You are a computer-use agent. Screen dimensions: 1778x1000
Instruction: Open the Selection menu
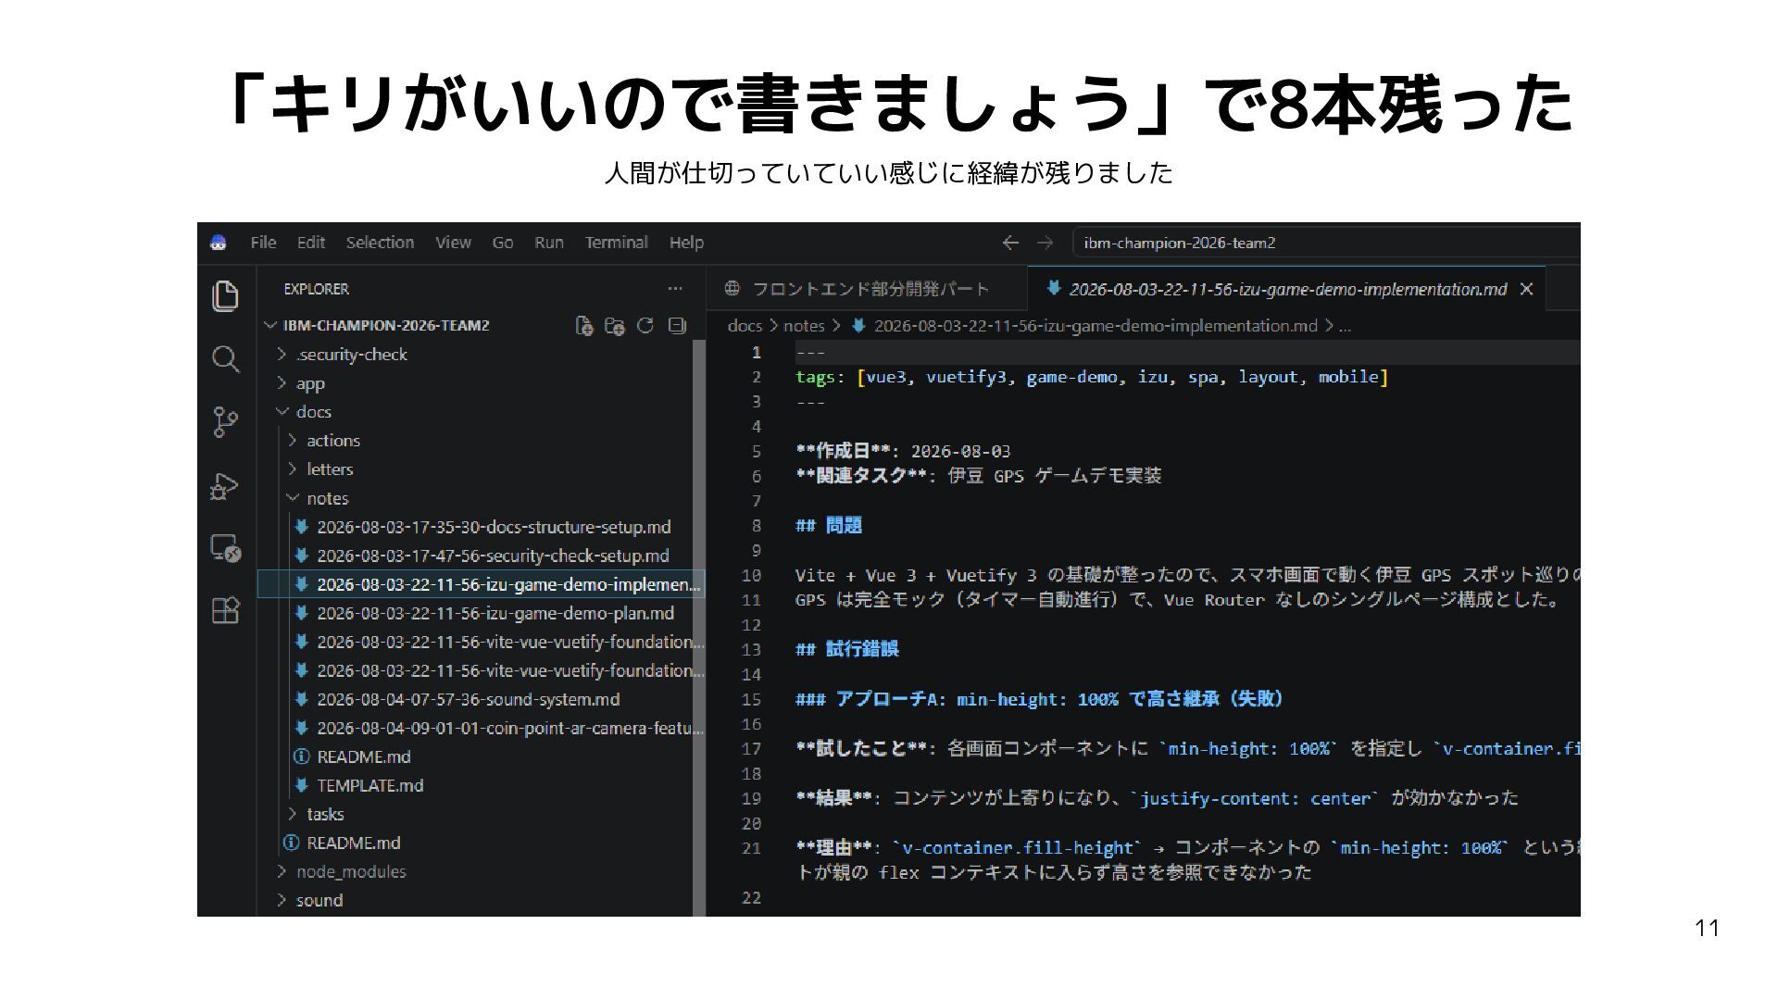point(380,243)
